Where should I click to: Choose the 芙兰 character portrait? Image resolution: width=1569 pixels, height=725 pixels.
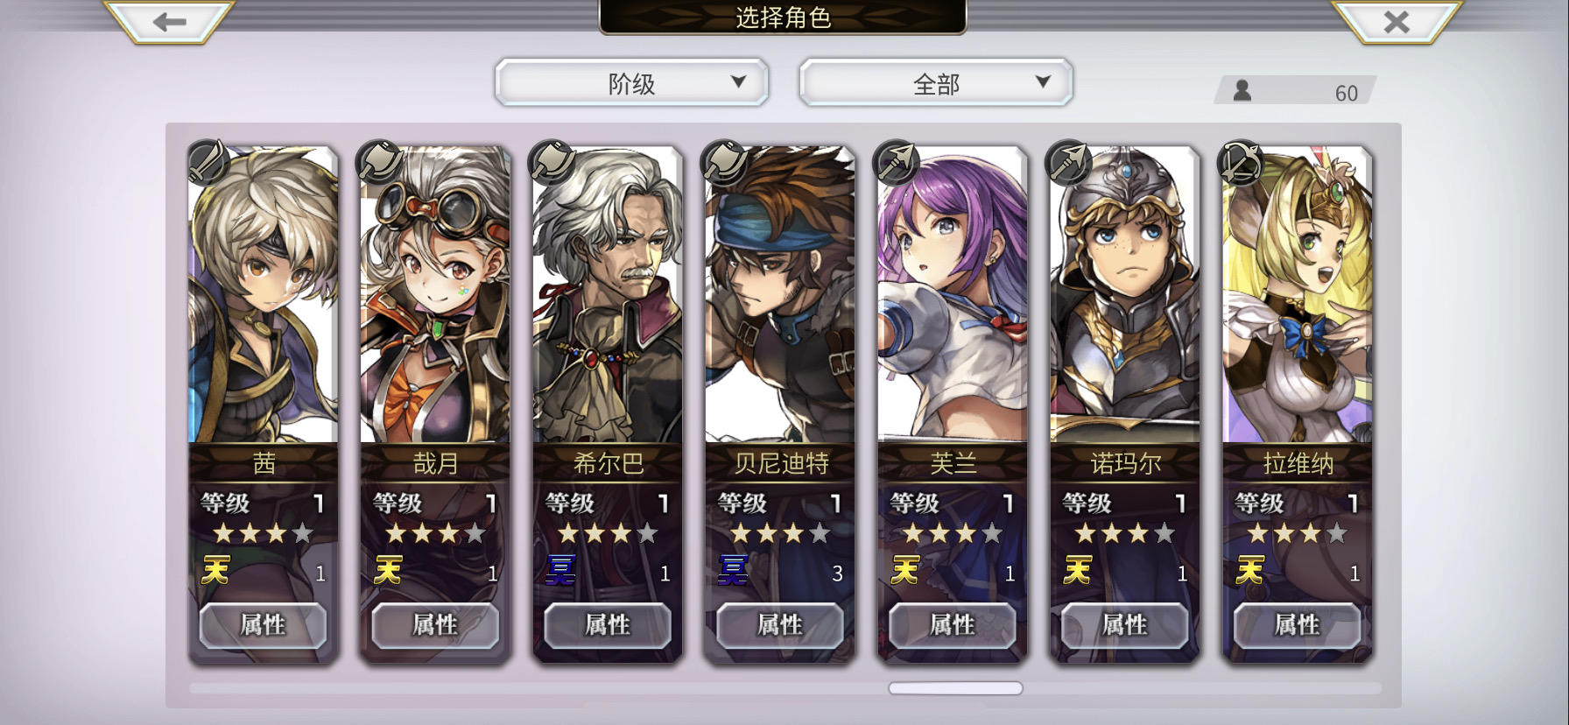tap(953, 295)
